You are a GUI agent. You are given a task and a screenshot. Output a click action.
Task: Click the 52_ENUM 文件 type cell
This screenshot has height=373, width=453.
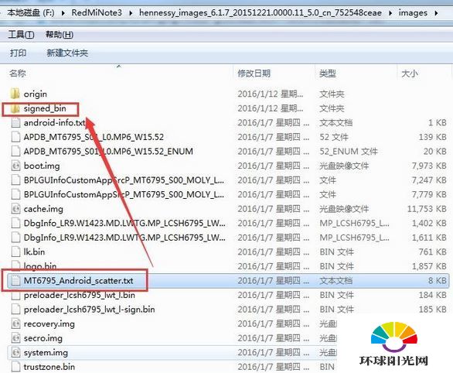pos(349,151)
